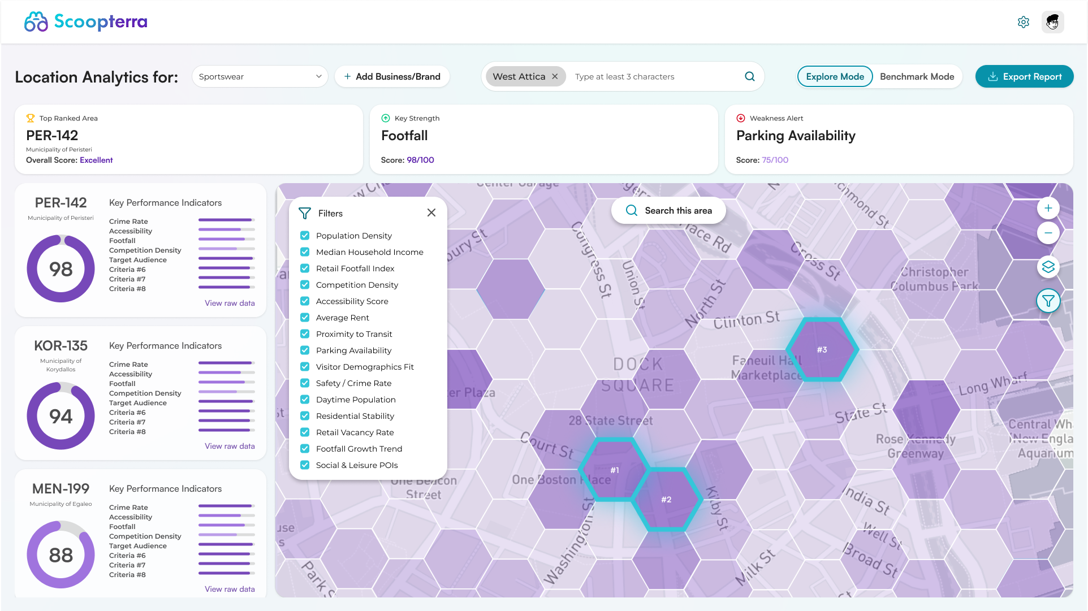Click the search magnifier icon in location field

750,76
